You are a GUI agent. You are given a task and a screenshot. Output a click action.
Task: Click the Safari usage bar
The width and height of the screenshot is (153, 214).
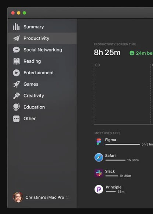[x=115, y=160]
